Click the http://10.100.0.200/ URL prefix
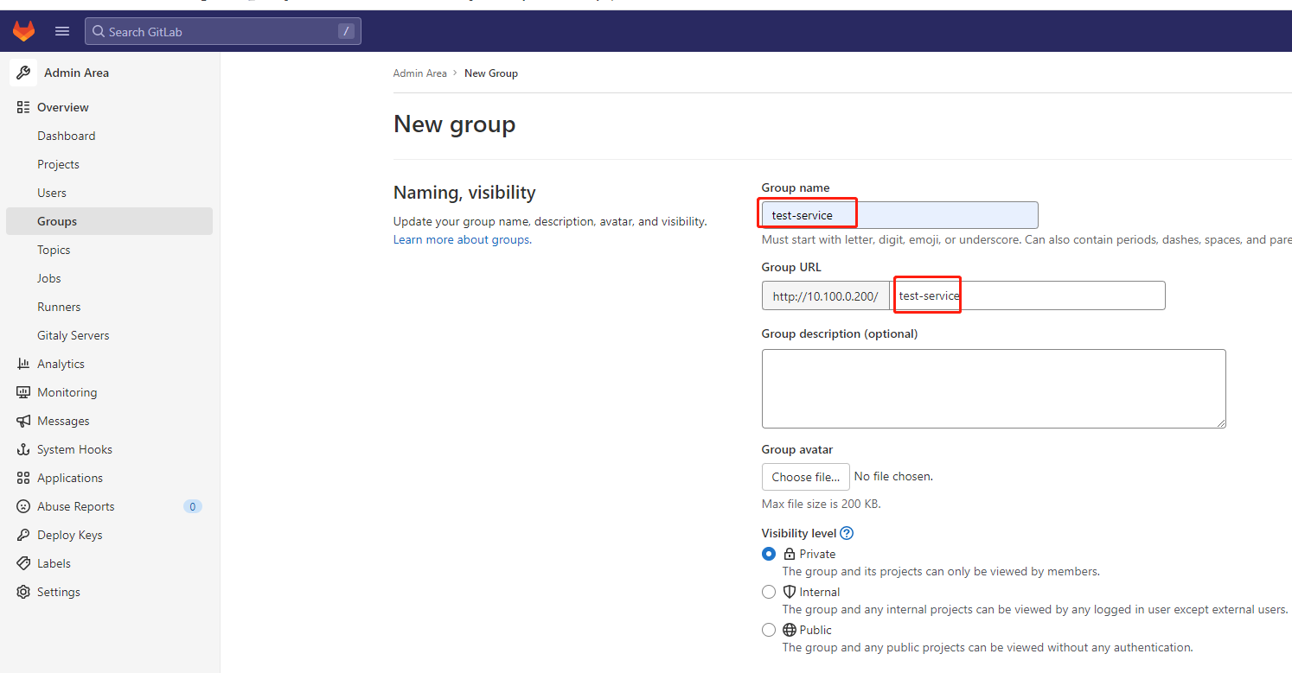The width and height of the screenshot is (1292, 673). point(826,295)
